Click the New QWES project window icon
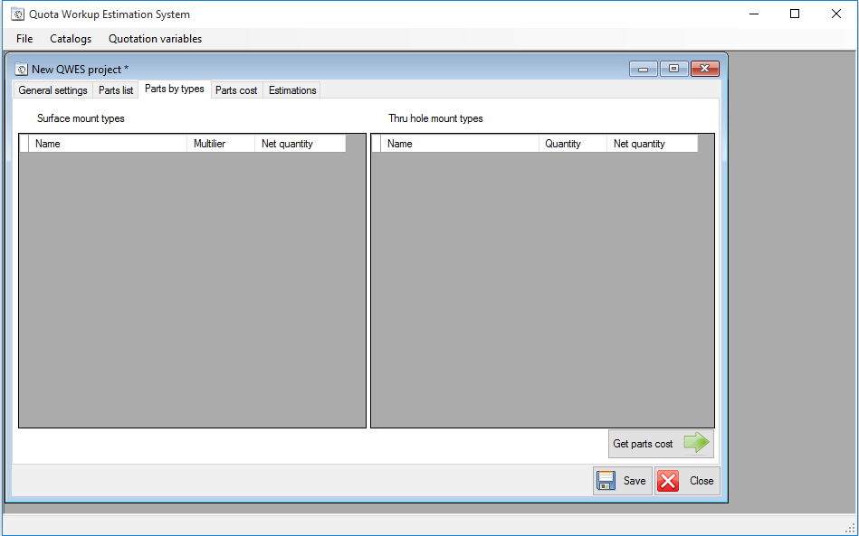Image resolution: width=859 pixels, height=536 pixels. 22,70
